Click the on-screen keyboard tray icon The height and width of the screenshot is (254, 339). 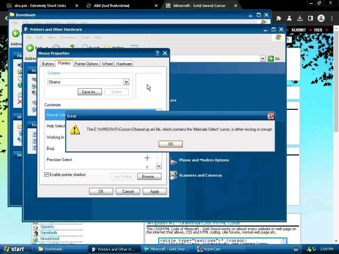coord(296,249)
